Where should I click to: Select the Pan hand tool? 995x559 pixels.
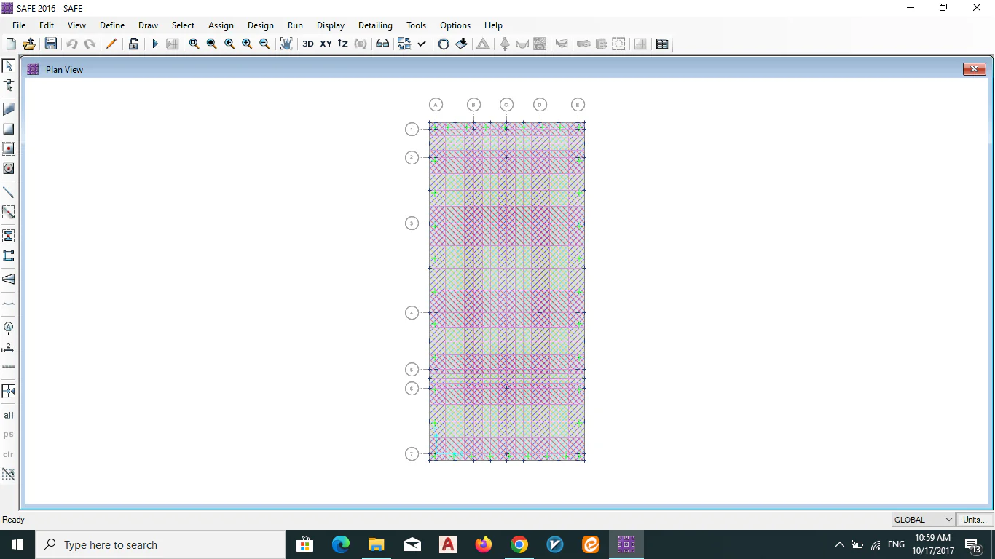tap(286, 44)
